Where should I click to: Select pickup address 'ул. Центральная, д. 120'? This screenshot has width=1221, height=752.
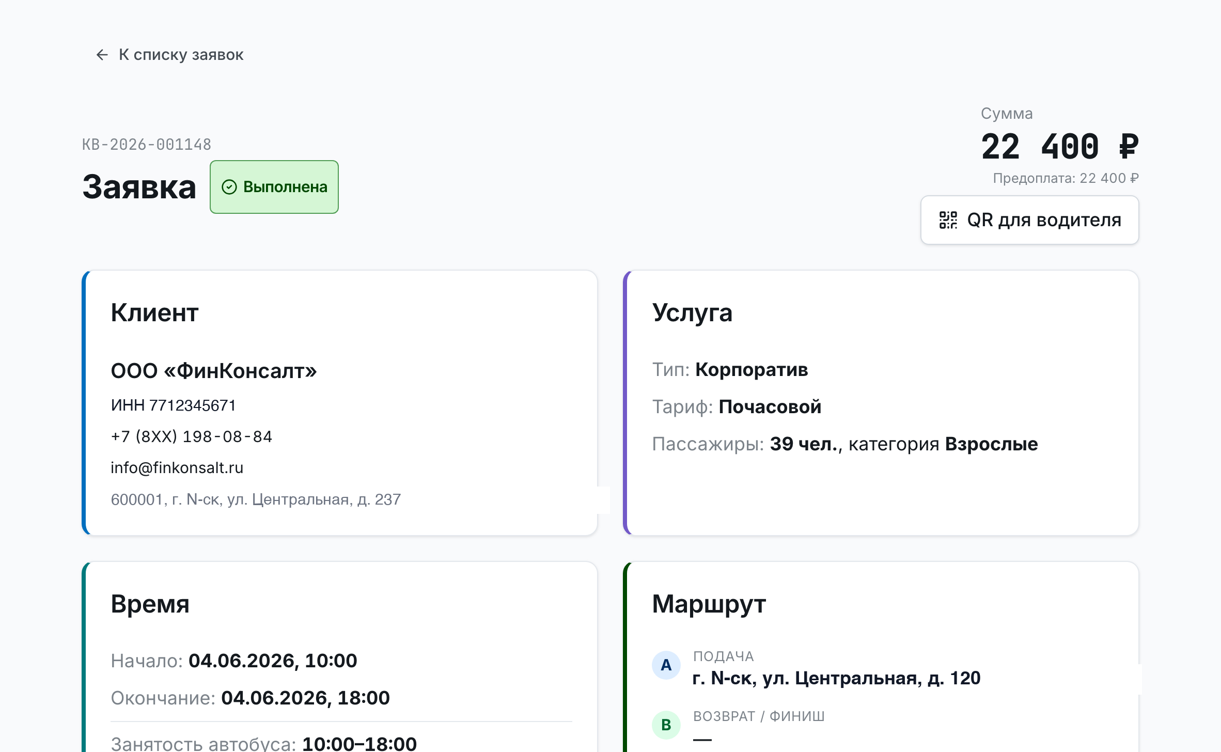(871, 678)
